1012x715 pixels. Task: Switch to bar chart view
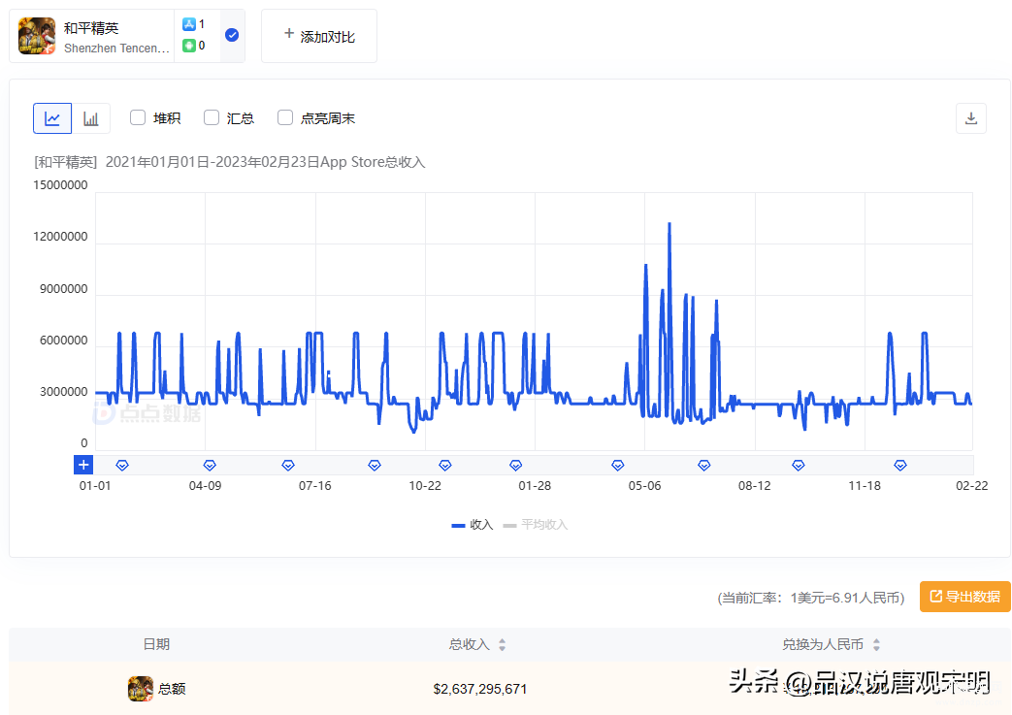coord(91,118)
